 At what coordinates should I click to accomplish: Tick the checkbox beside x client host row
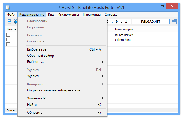tap(8, 40)
